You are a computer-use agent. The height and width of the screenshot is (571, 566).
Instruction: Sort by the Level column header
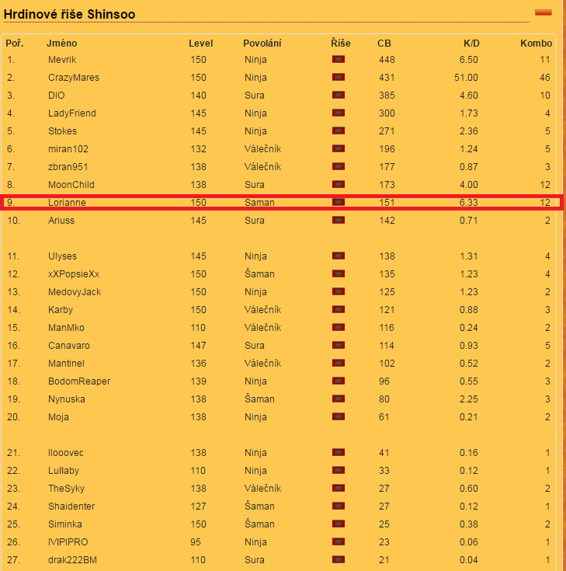coord(200,44)
